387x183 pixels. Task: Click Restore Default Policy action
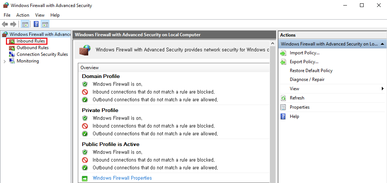pyautogui.click(x=311, y=71)
